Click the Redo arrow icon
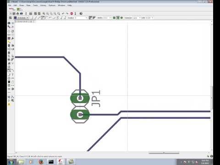 click(67, 13)
